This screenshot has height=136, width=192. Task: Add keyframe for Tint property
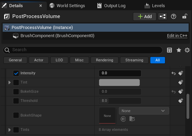pos(180,82)
